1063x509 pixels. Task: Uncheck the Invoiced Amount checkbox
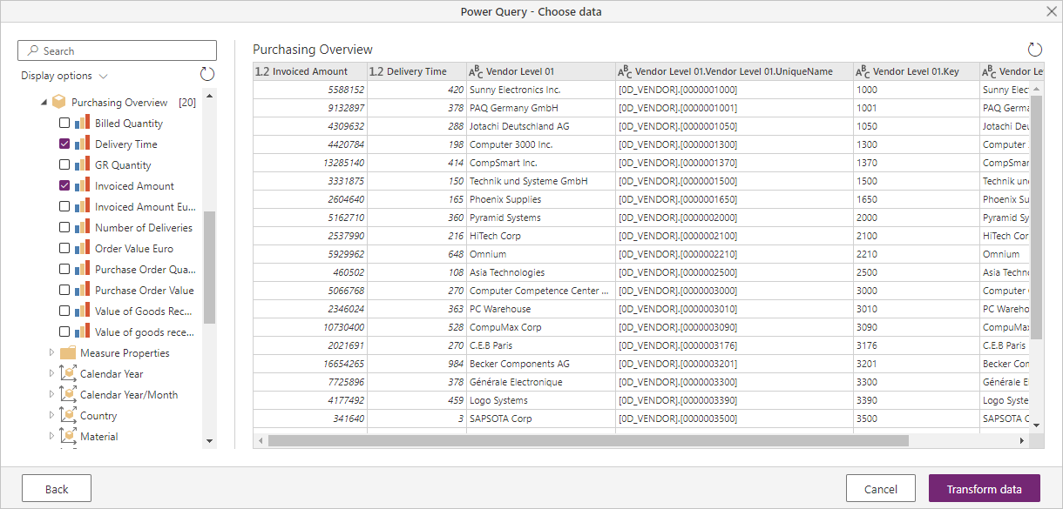(x=64, y=185)
